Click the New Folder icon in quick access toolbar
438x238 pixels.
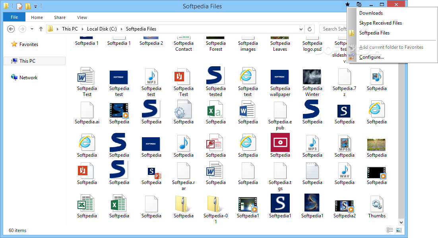pos(28,6)
